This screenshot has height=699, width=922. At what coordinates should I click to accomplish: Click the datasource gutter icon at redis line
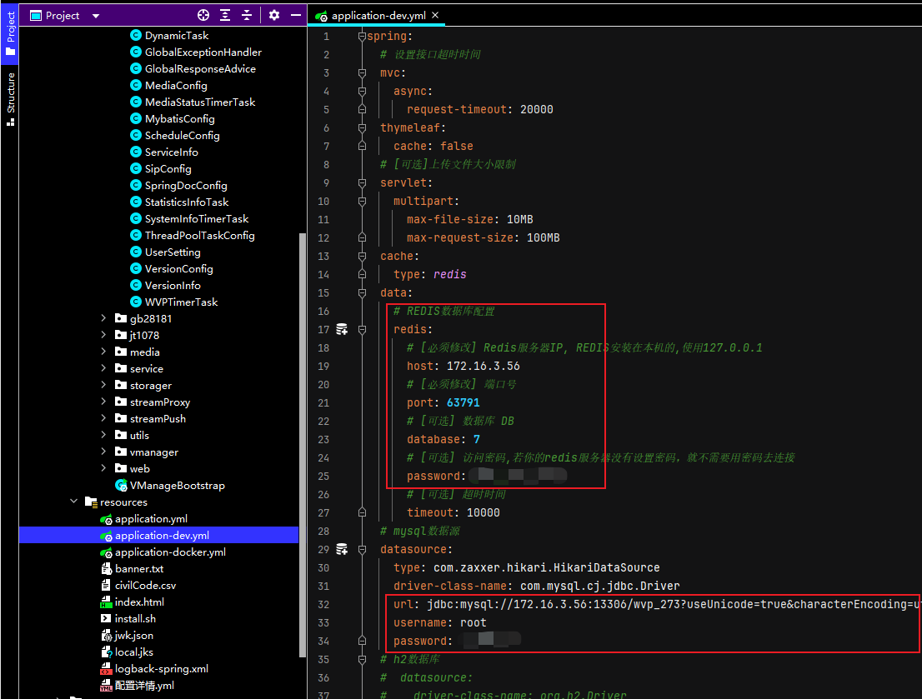(x=342, y=329)
